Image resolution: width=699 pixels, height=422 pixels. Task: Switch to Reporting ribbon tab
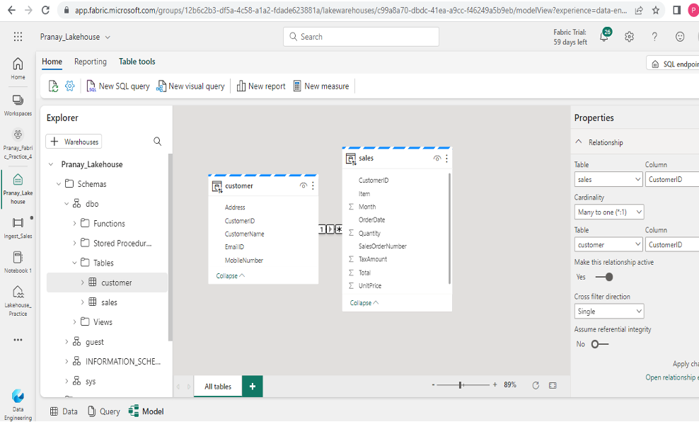pyautogui.click(x=91, y=62)
